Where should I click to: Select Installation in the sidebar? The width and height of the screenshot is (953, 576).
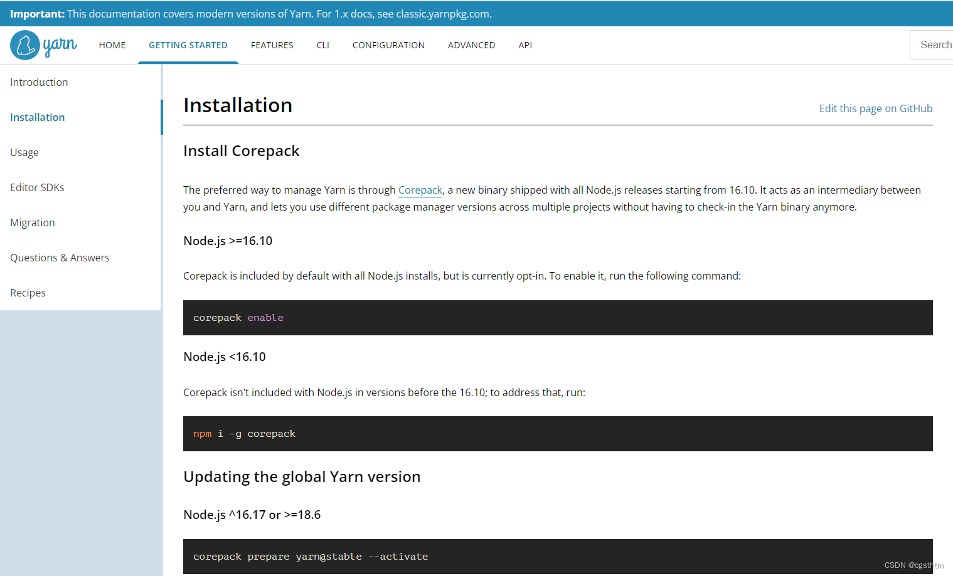tap(38, 117)
